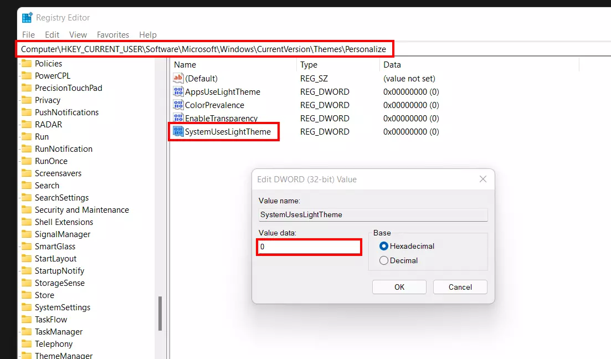
Task: Open the View menu
Action: [78, 35]
